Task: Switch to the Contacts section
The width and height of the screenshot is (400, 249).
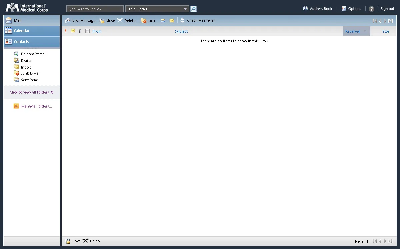Action: (x=32, y=42)
